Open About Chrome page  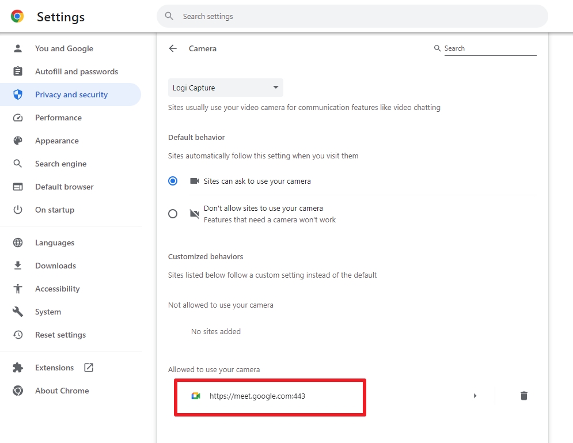point(62,391)
